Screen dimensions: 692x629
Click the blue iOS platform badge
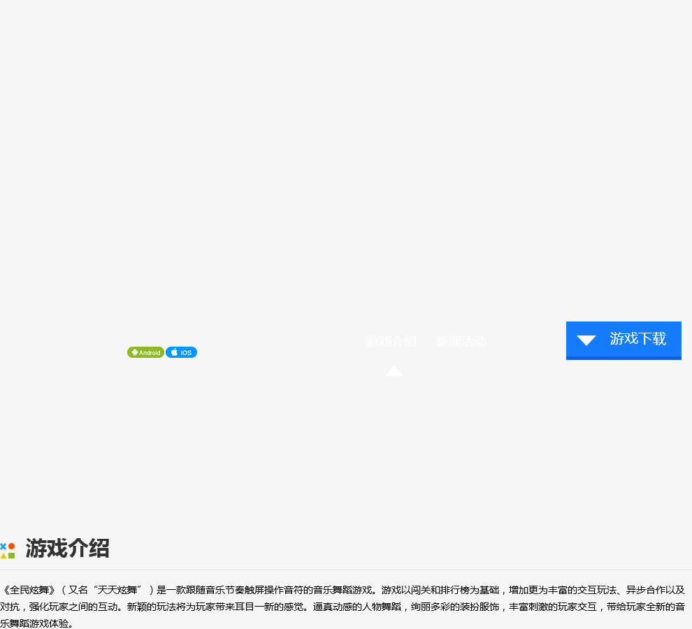[x=181, y=352]
